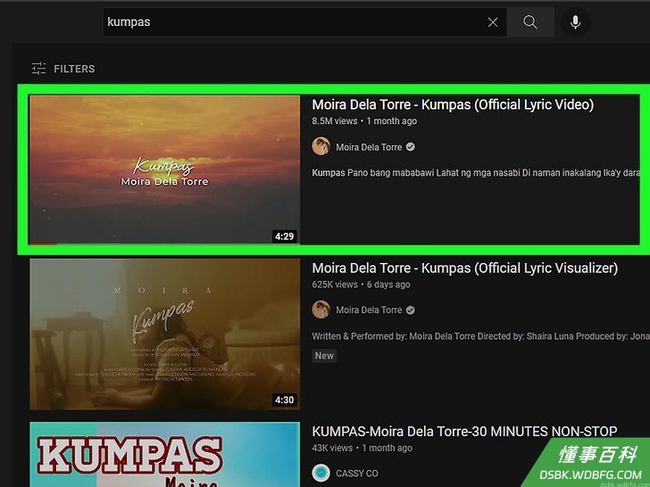Click title Moira Dela Torre - Kumpas (Official Lyric Video)

(x=453, y=104)
